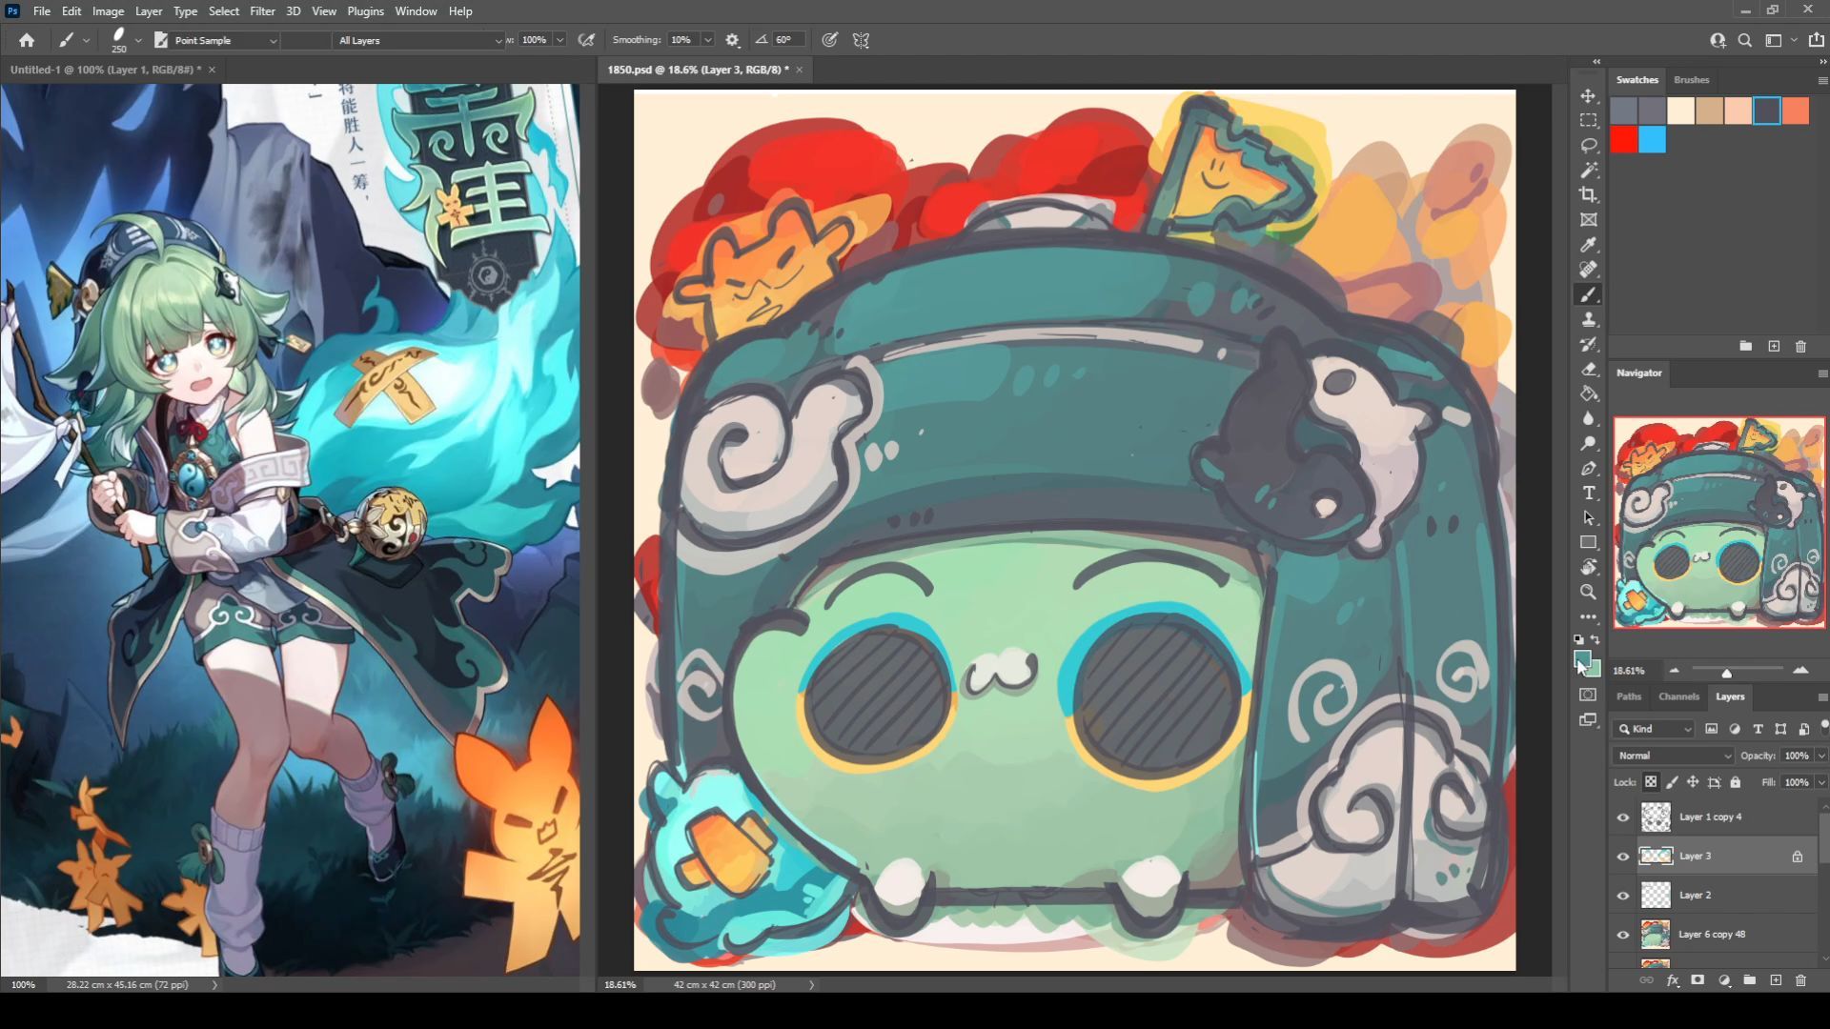The image size is (1830, 1029).
Task: Open smoothing options gear
Action: 732,40
